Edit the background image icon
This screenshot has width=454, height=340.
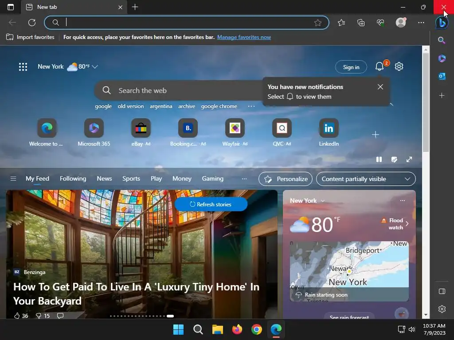click(x=394, y=159)
